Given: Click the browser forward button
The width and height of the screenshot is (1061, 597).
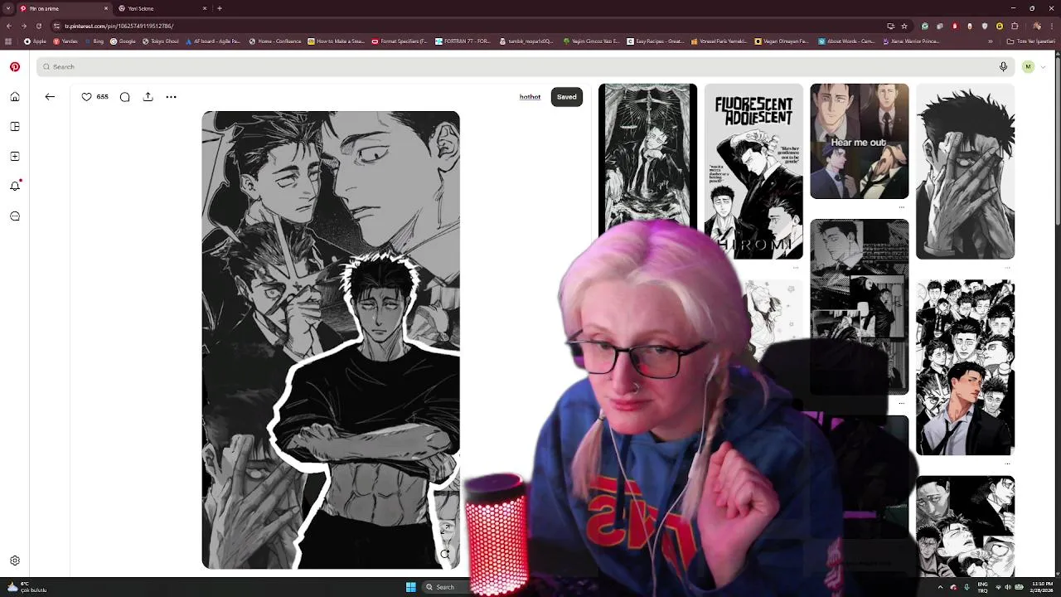Looking at the screenshot, I should tap(23, 26).
